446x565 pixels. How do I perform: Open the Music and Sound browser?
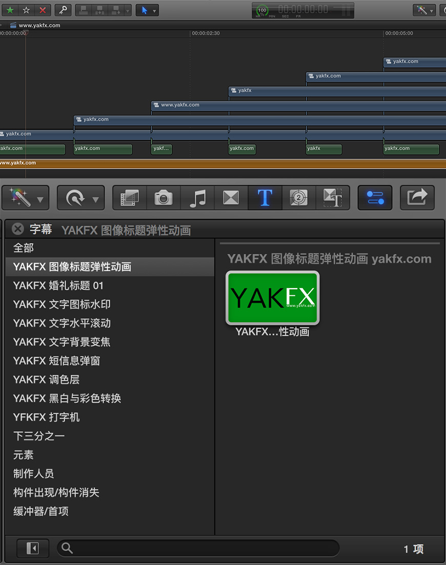click(x=197, y=197)
